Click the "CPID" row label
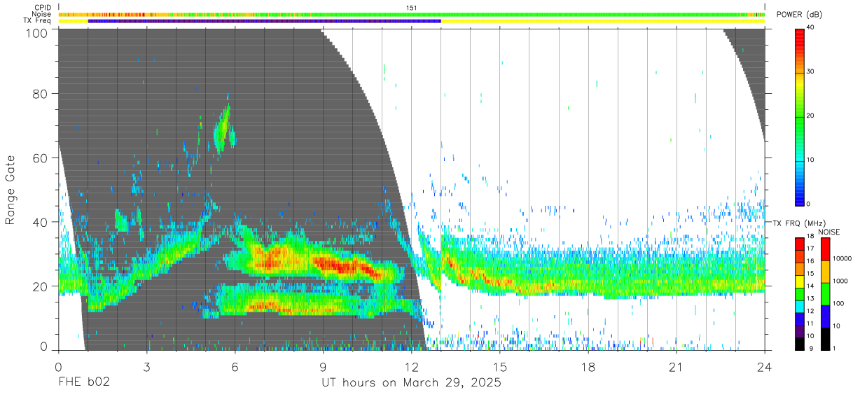Screen dimensions: 860x397 [43, 8]
